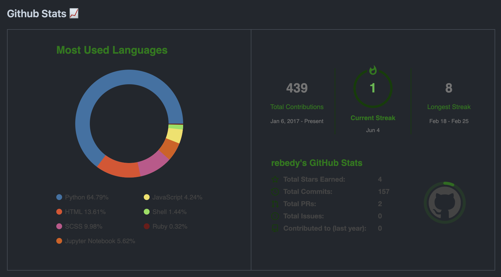Click the orange Jupyter Notebook legend dot
This screenshot has width=501, height=277.
[x=59, y=241]
